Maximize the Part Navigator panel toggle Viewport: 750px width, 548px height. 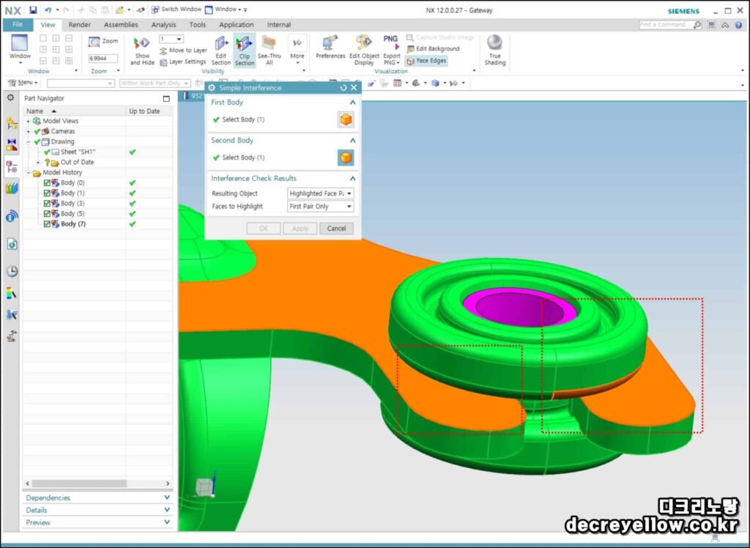pyautogui.click(x=166, y=99)
